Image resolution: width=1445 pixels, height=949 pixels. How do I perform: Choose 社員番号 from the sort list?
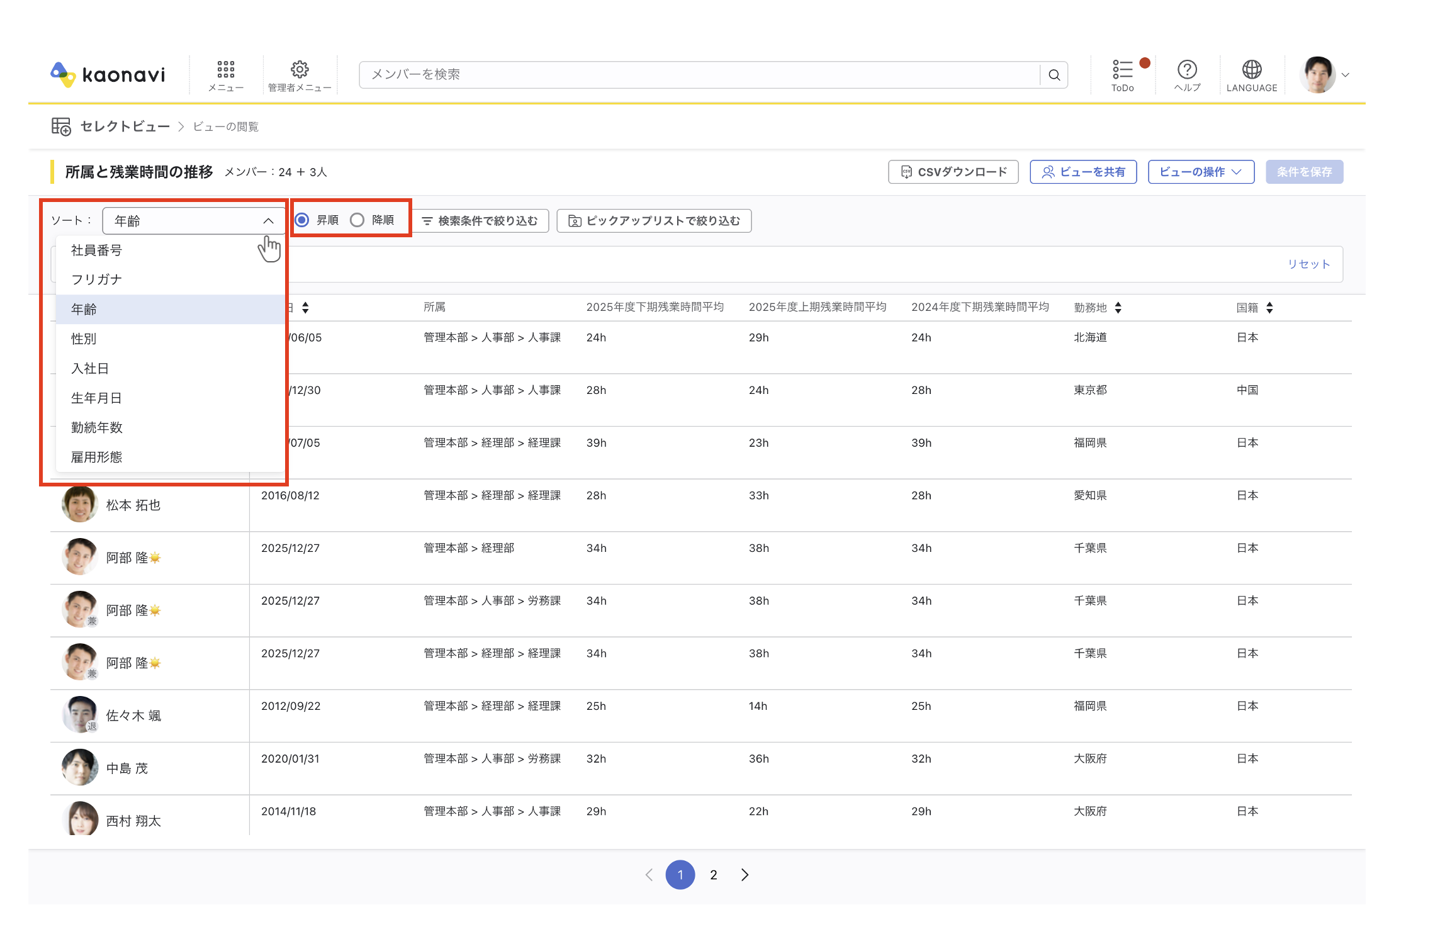click(170, 250)
